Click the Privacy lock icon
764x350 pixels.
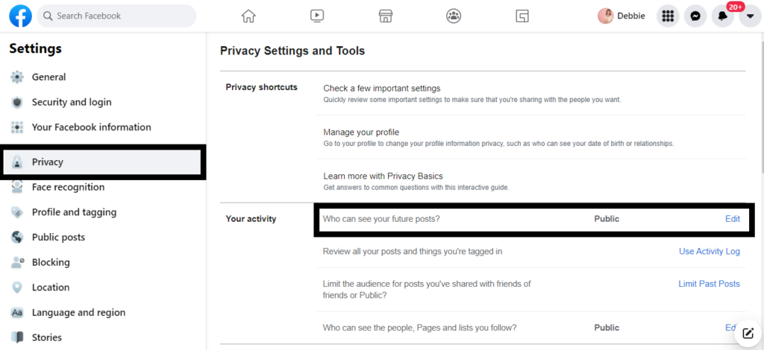pyautogui.click(x=17, y=162)
